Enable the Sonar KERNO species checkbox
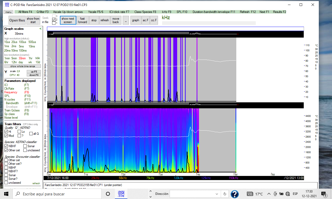Viewport: 332px width, 199px height. 25,146
